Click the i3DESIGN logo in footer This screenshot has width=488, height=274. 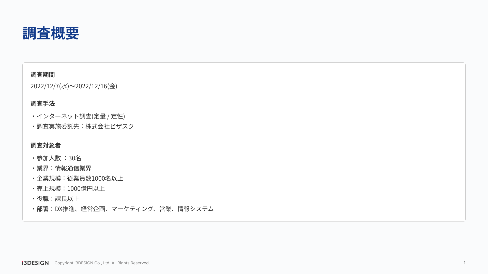pyautogui.click(x=35, y=263)
